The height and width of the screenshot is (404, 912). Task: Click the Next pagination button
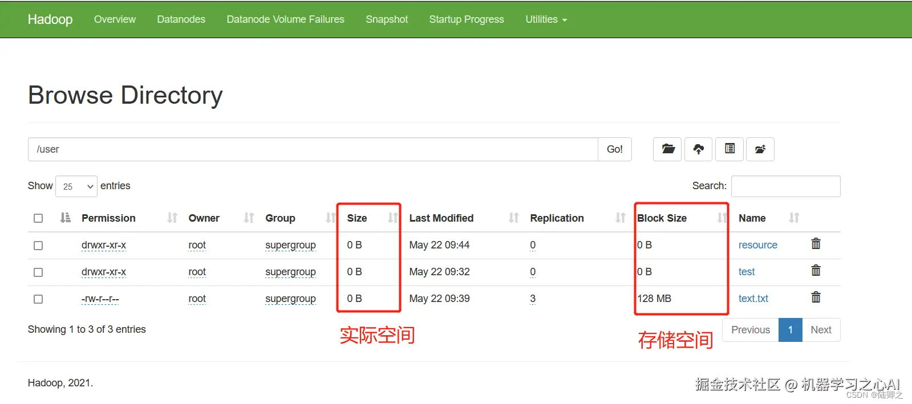[821, 330]
